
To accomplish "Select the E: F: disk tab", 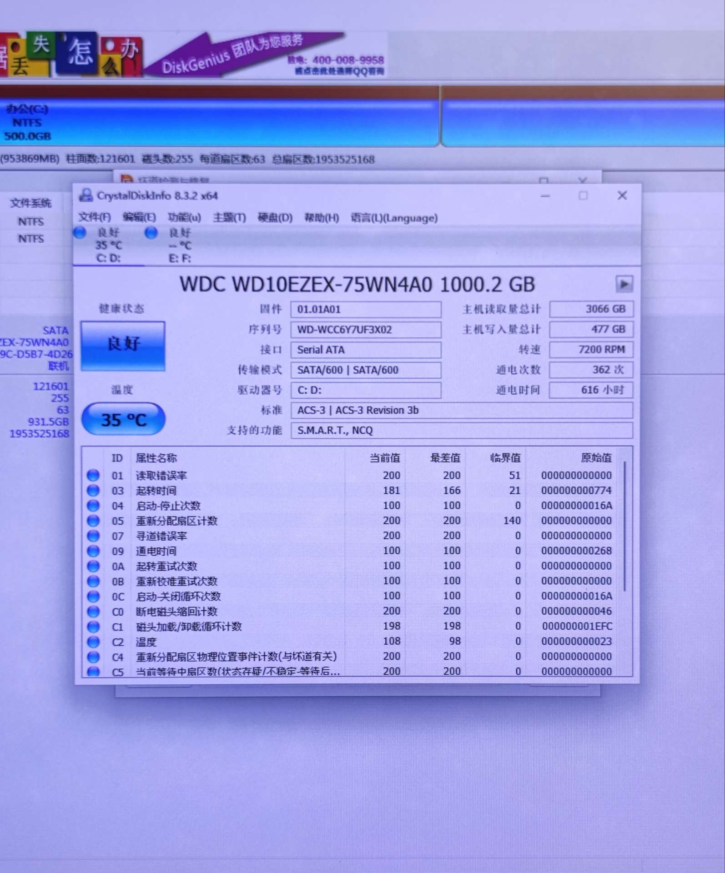I will click(x=180, y=246).
